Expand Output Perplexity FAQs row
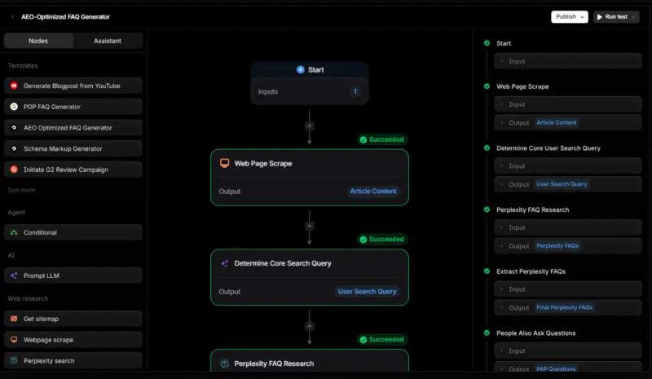652x379 pixels. (567, 246)
